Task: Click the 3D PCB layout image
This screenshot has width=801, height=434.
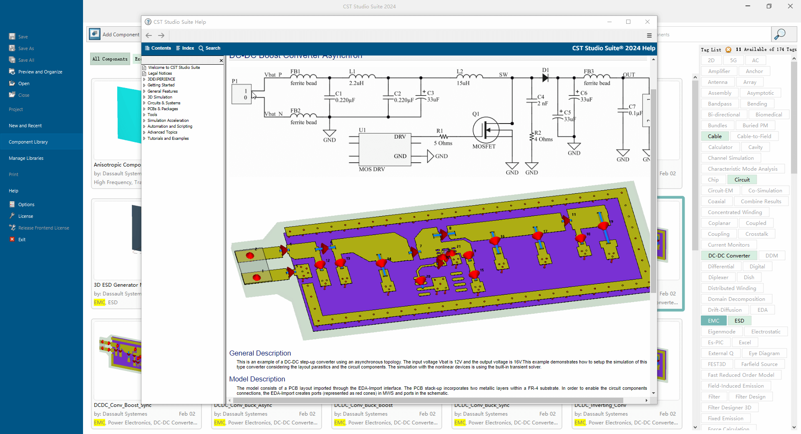Action: (x=440, y=261)
